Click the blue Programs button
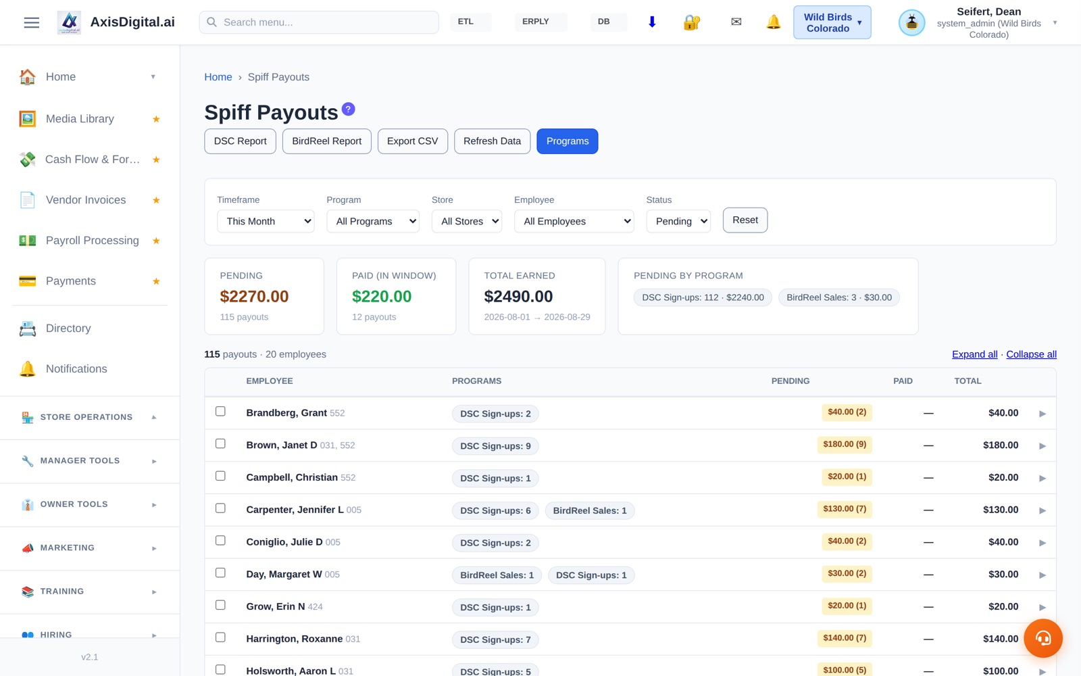 [568, 141]
